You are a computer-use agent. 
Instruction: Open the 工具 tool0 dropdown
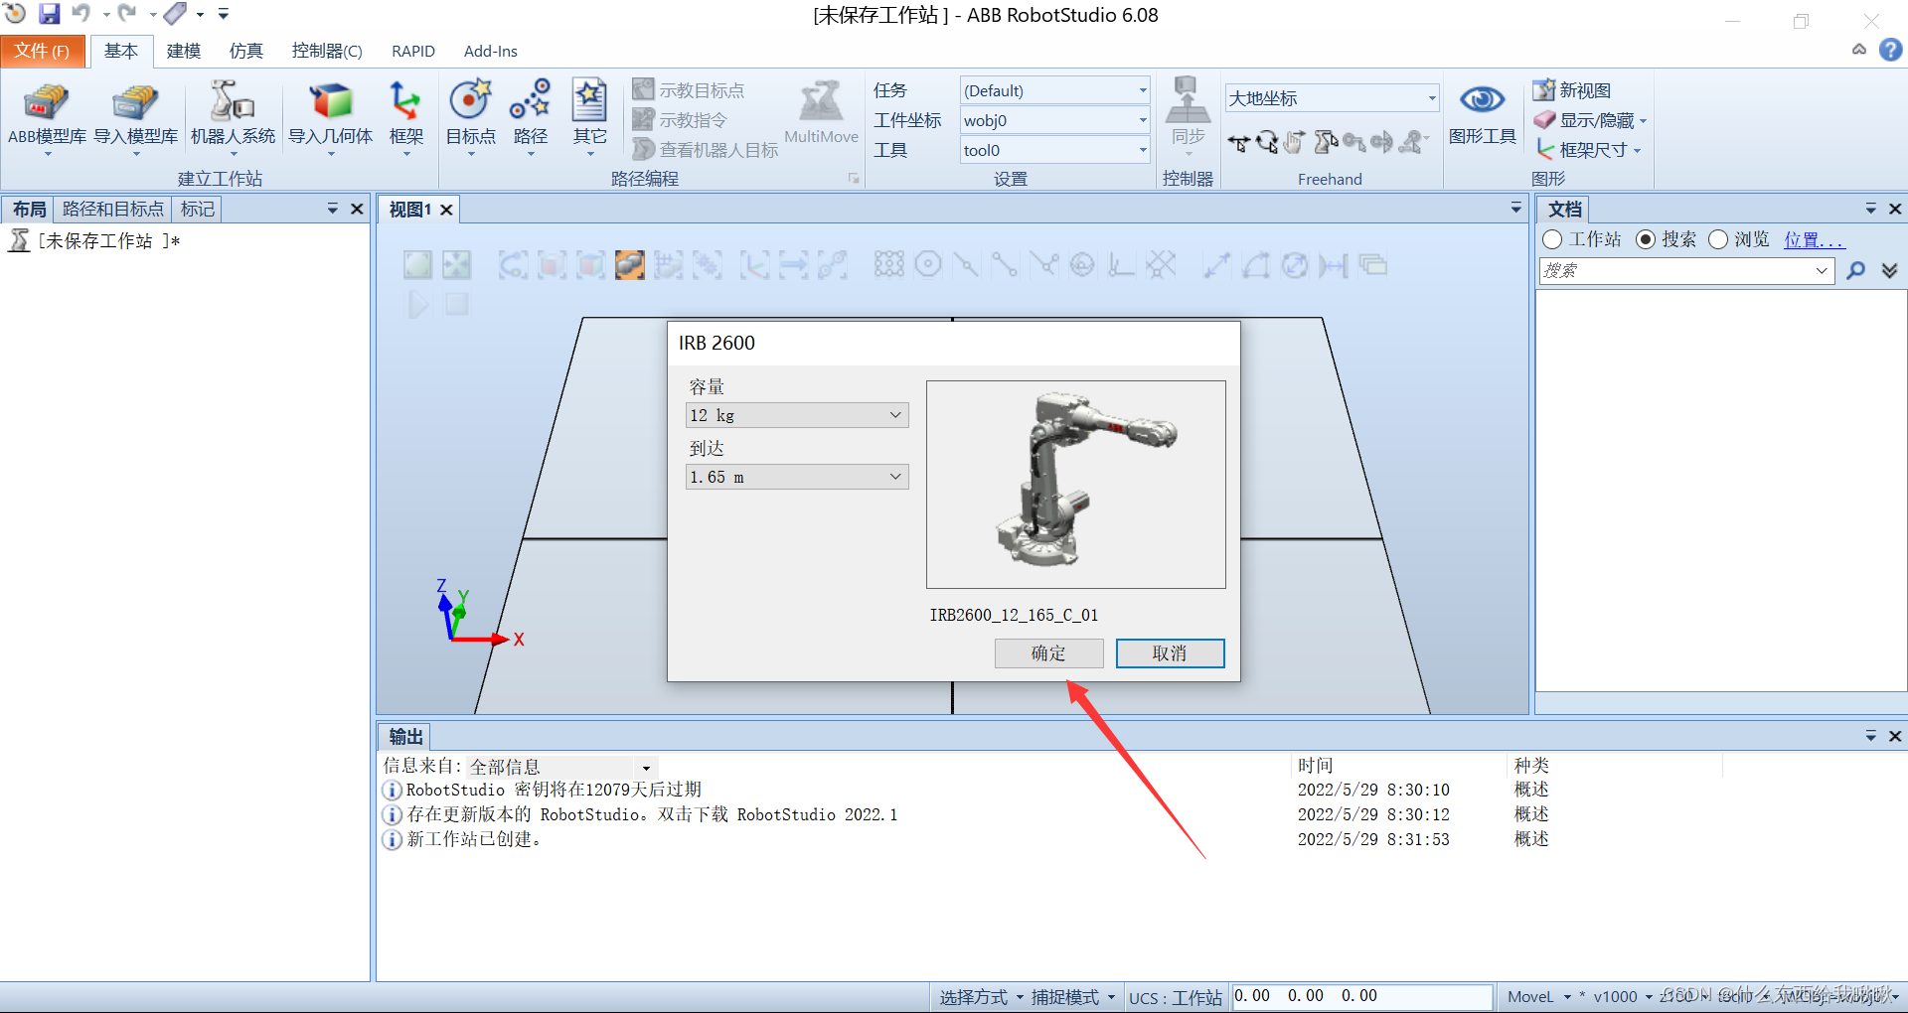tap(1054, 150)
